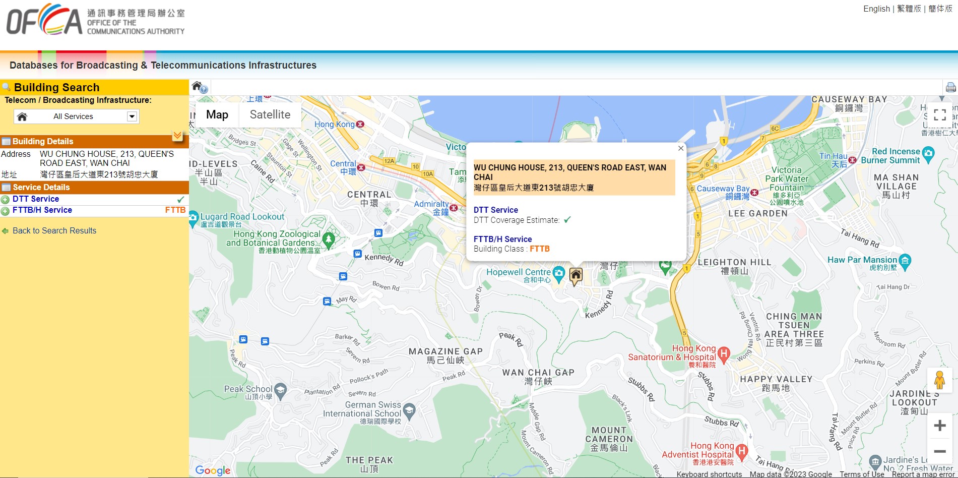Collapse the Building Search panel arrow
The width and height of the screenshot is (958, 478).
click(177, 136)
